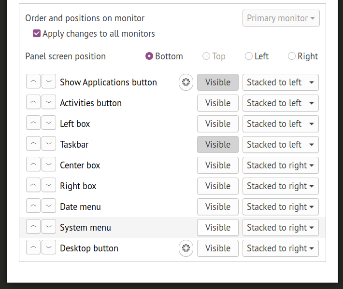The width and height of the screenshot is (343, 289).
Task: Toggle Visible for Taskbar
Action: (218, 144)
